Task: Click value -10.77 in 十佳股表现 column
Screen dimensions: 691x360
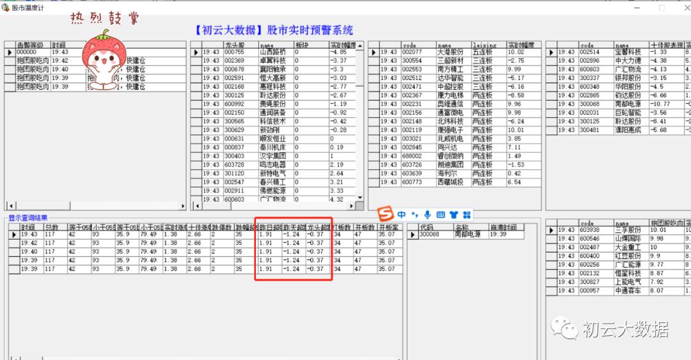Action: (x=666, y=104)
